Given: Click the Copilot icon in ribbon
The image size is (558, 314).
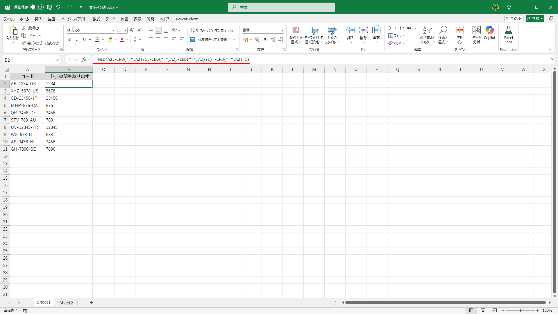Looking at the screenshot, I should tap(489, 30).
